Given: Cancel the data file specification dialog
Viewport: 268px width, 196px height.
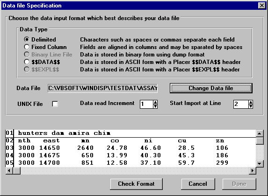Looking at the screenshot, I should 198,184.
